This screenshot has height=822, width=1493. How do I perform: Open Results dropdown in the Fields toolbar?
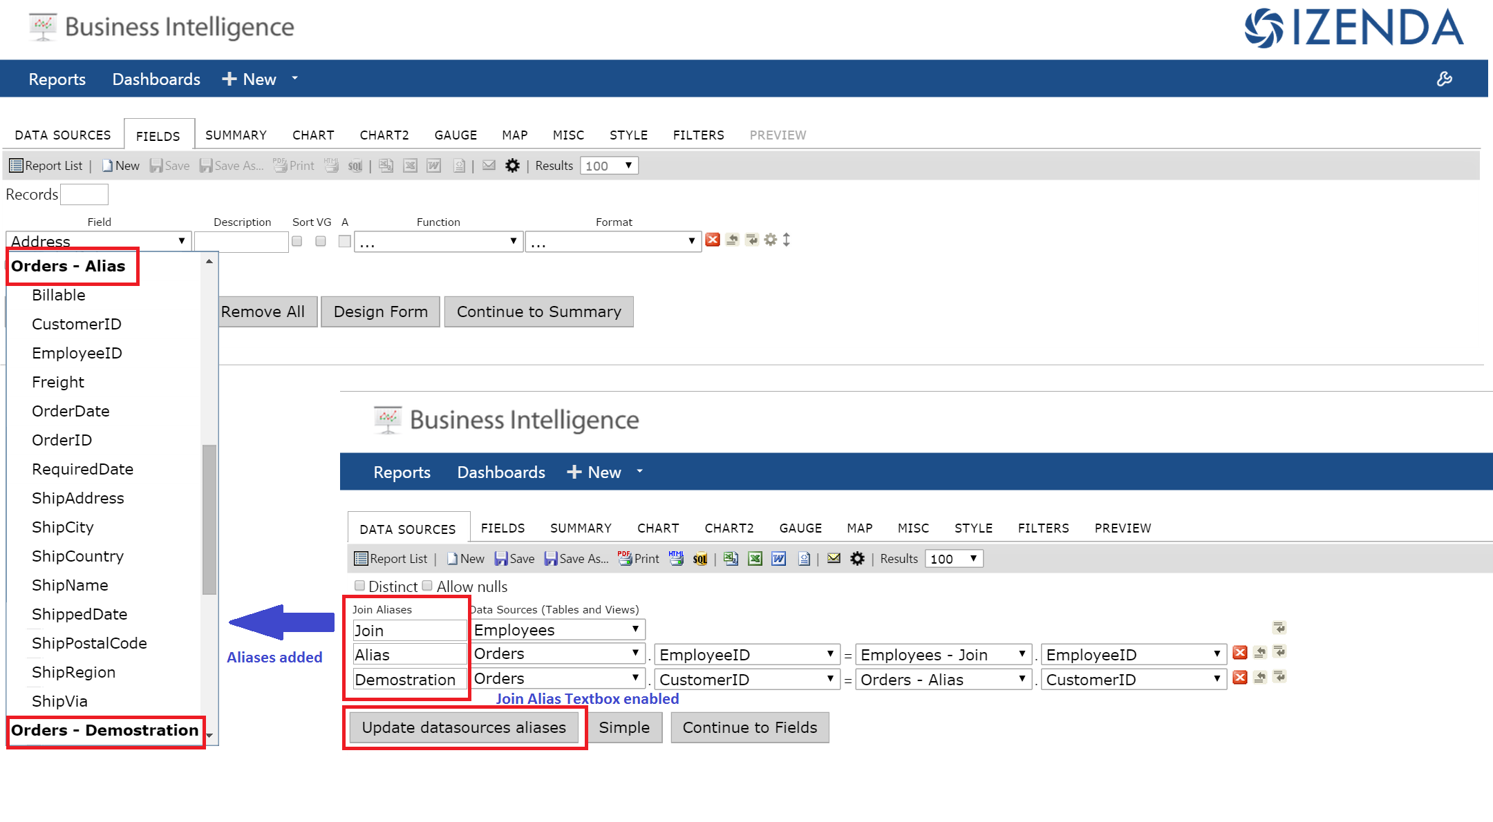pos(609,166)
